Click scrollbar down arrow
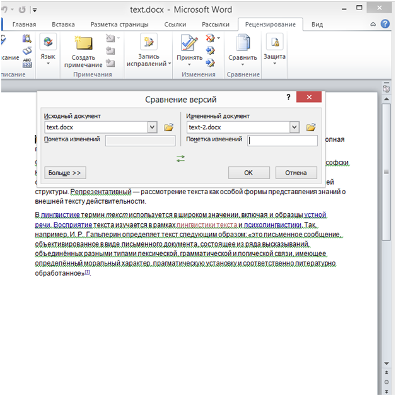Screen dimensions: 396x396 (x=387, y=363)
